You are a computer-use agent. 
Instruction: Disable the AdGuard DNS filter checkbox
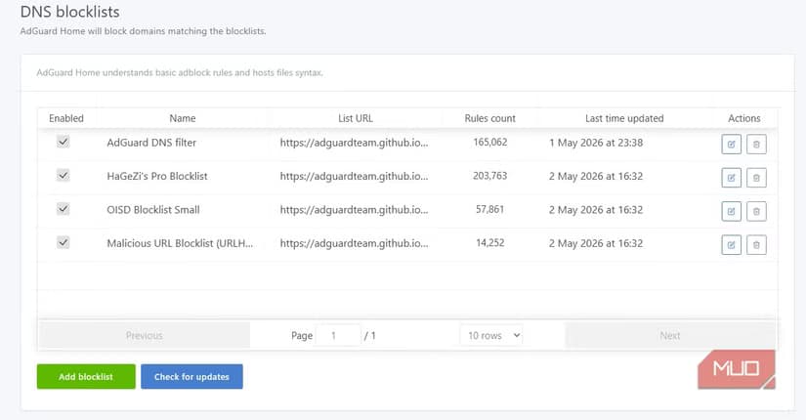63,142
